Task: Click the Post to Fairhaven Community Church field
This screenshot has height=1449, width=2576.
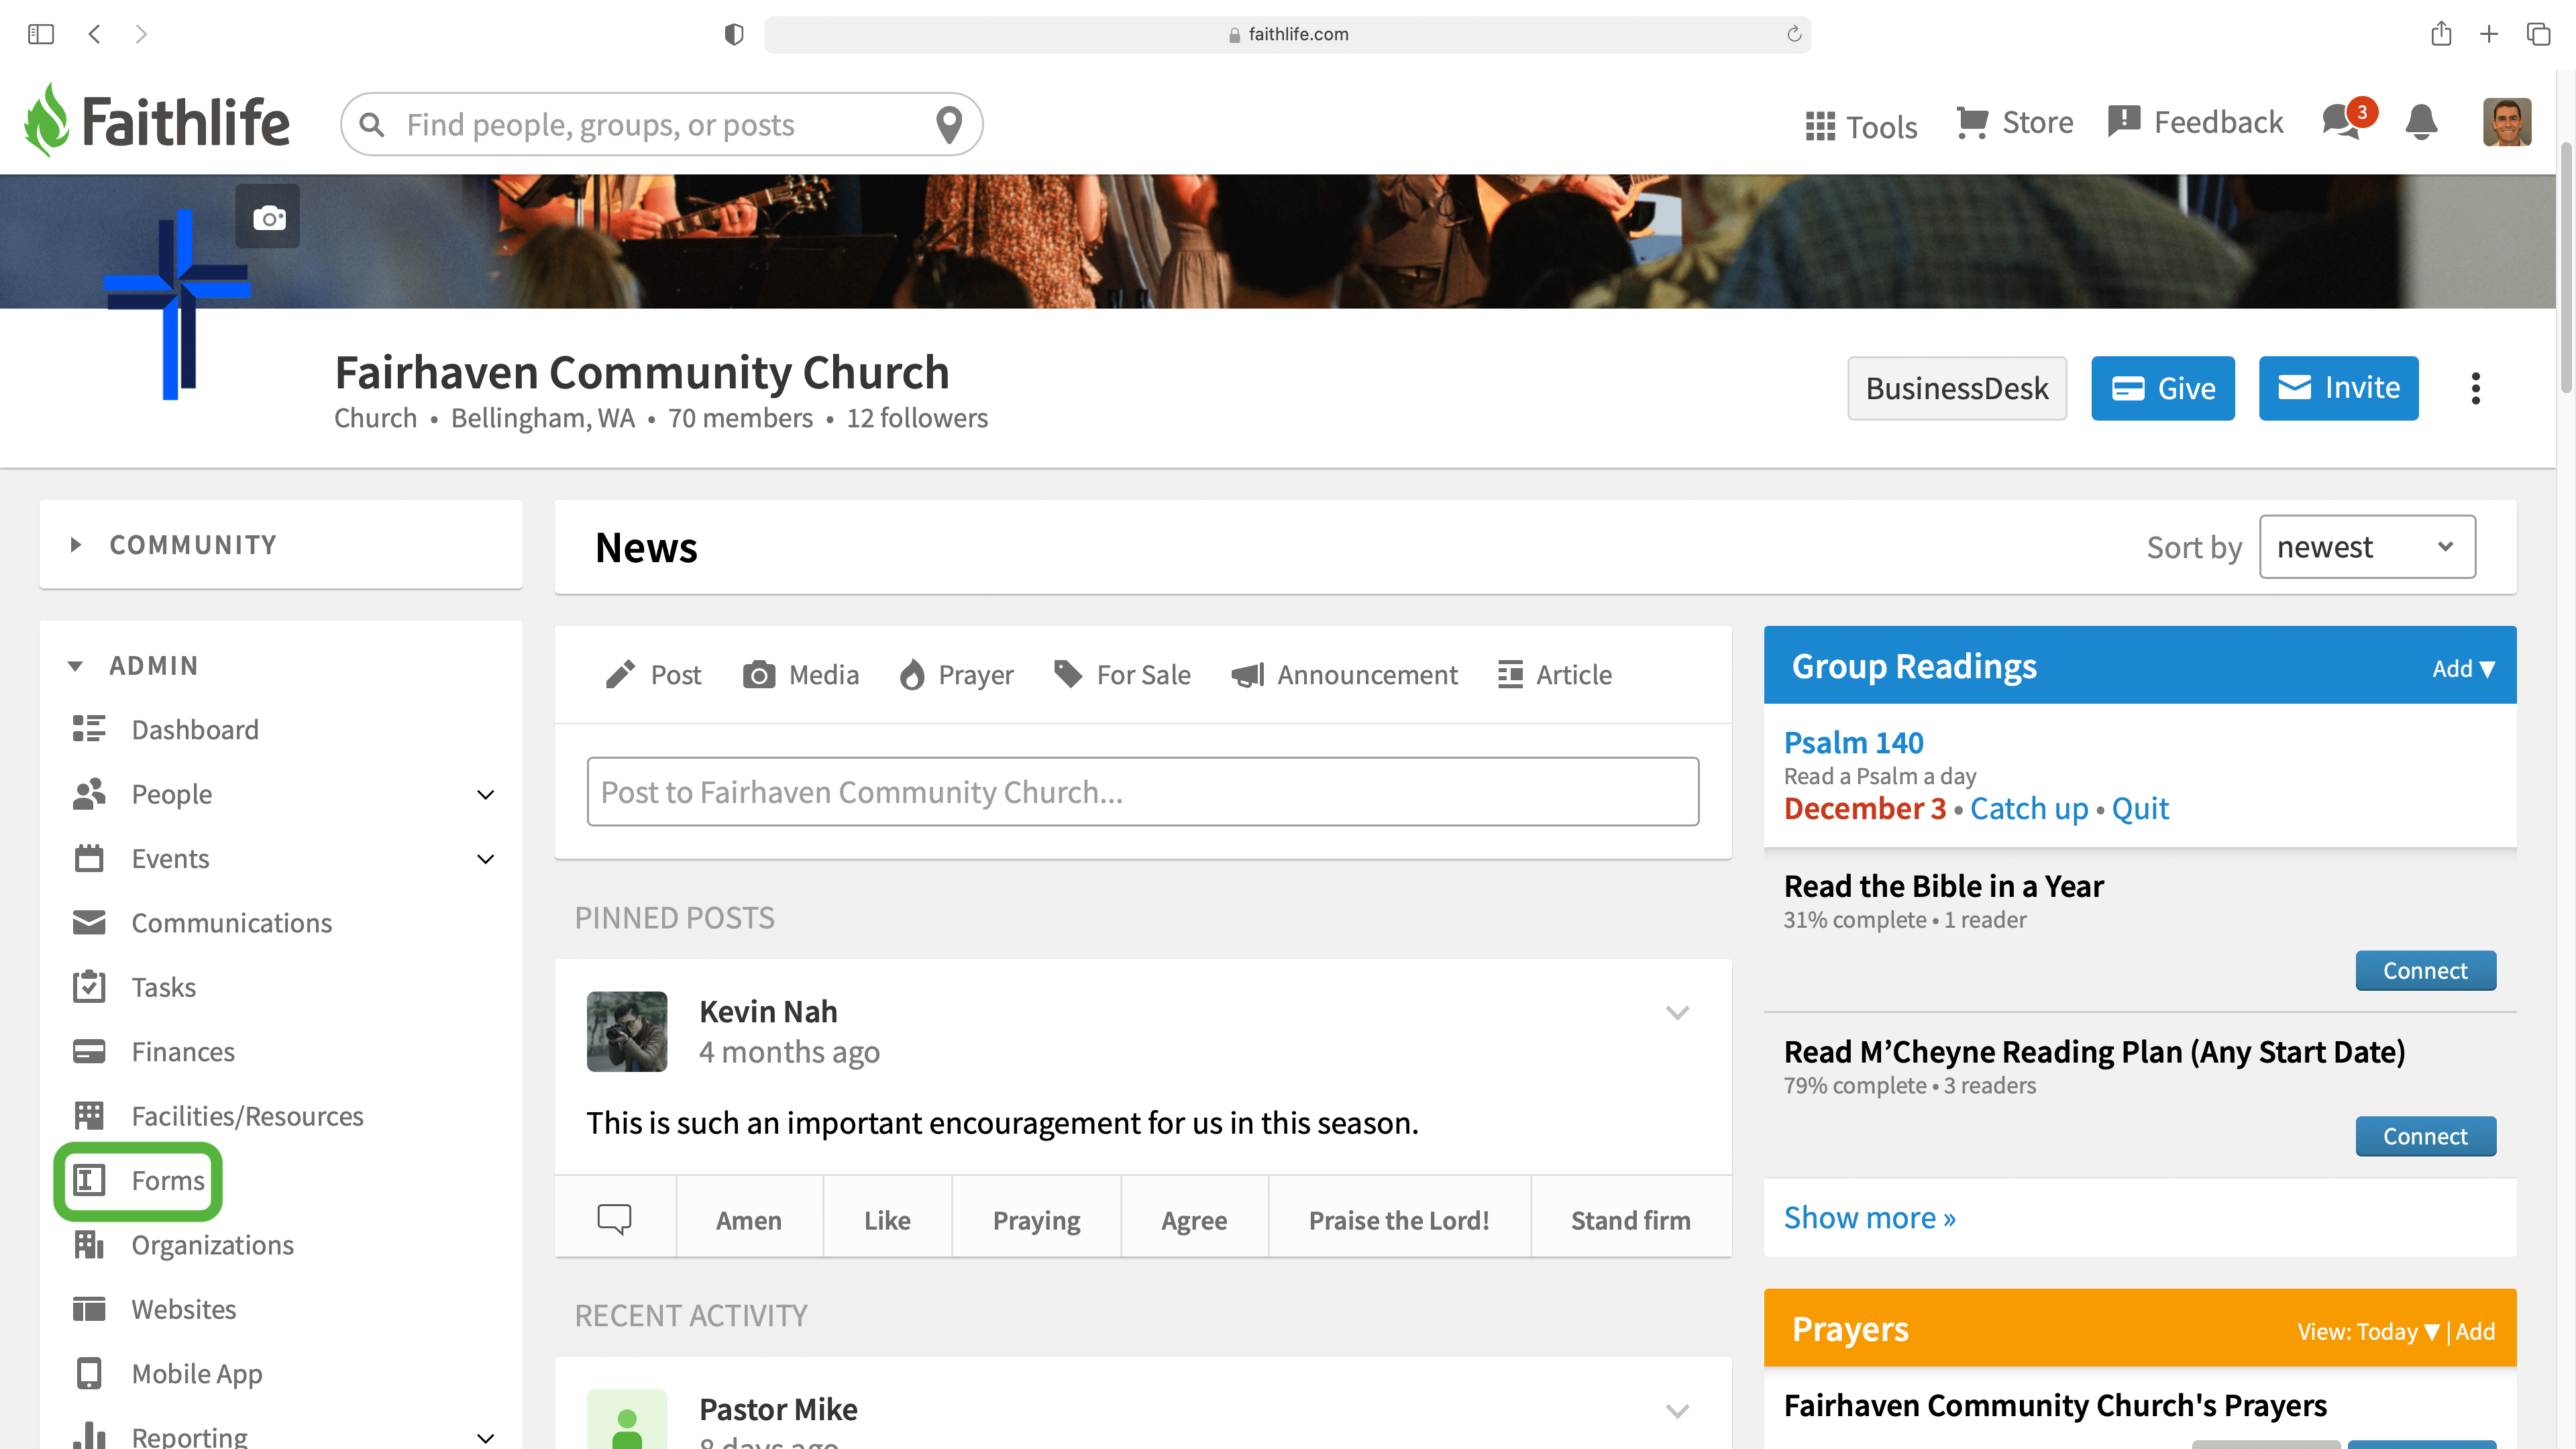Action: tap(1143, 791)
